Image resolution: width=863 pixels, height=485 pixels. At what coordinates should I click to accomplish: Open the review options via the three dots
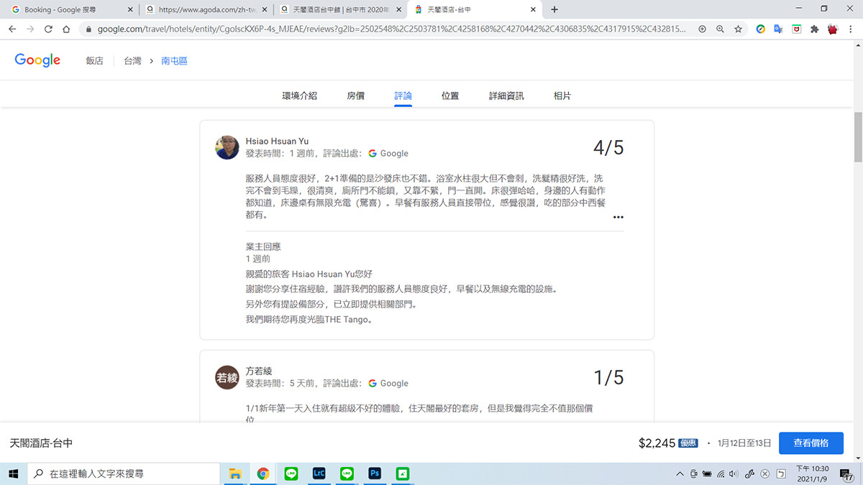tap(618, 216)
